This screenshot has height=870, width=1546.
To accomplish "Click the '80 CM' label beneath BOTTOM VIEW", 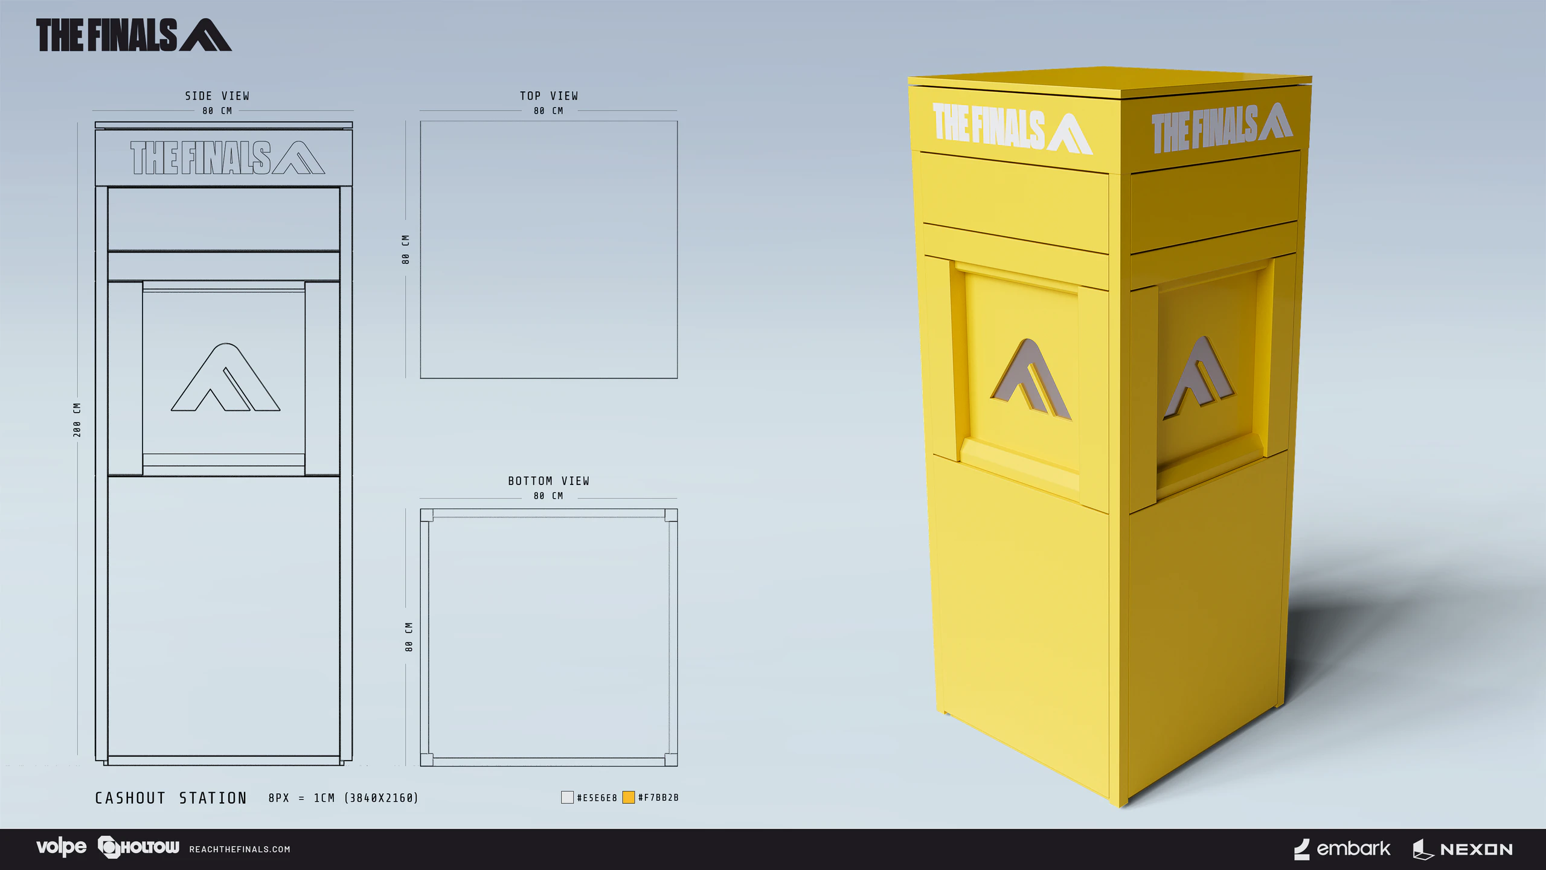I will click(x=548, y=495).
